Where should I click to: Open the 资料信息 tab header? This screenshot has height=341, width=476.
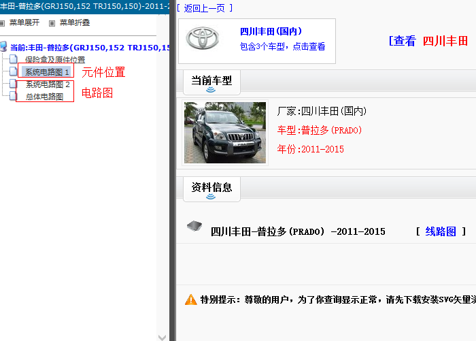click(x=211, y=189)
